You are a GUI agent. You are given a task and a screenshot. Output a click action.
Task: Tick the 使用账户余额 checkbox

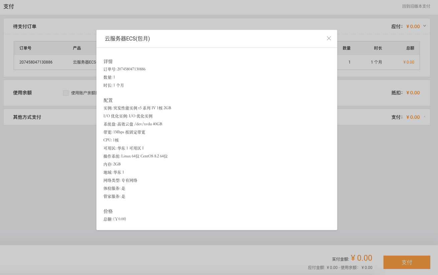click(x=66, y=93)
